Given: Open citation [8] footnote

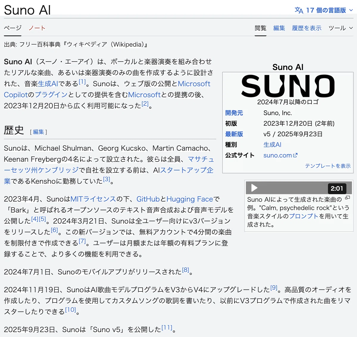Looking at the screenshot, I should (186, 270).
